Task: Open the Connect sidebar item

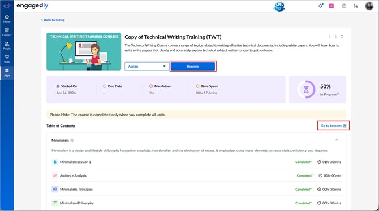Action: tap(7, 32)
